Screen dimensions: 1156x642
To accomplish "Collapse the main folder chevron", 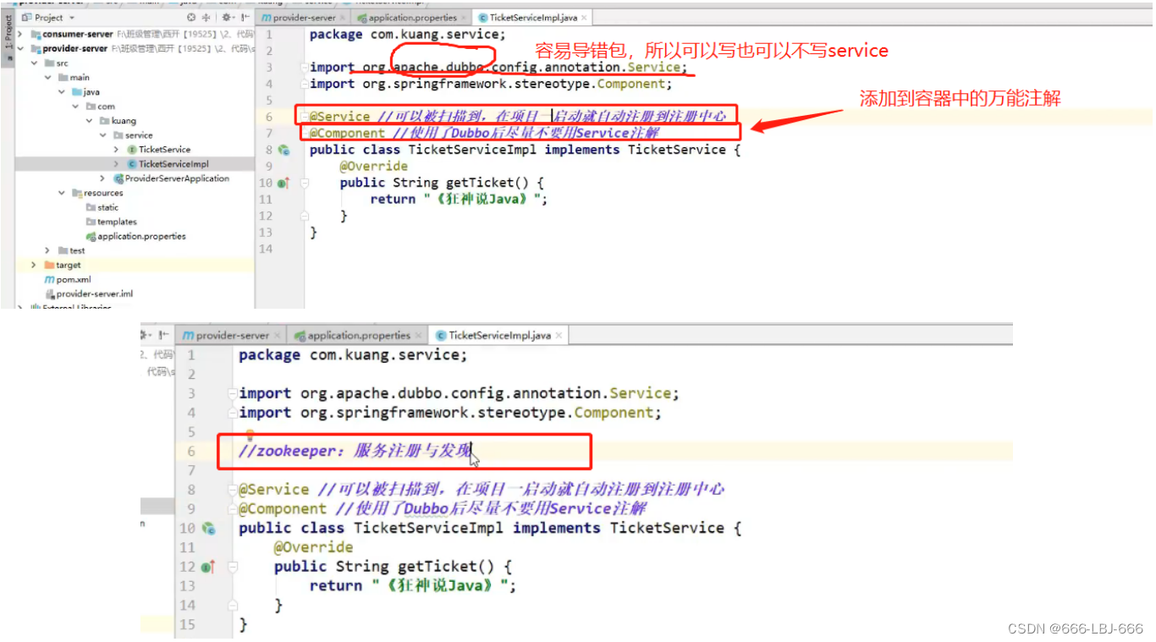I will (x=48, y=78).
